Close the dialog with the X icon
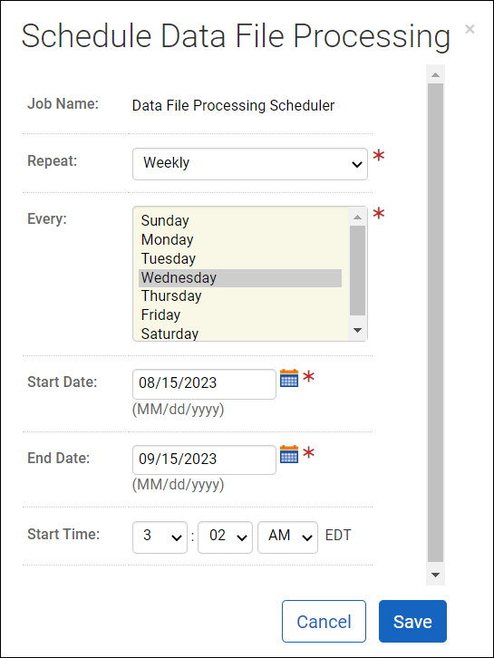Screen dimensions: 494x658 pyautogui.click(x=470, y=29)
